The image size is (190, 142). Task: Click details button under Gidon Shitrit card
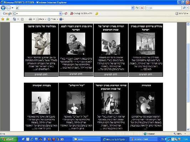(x=41, y=74)
